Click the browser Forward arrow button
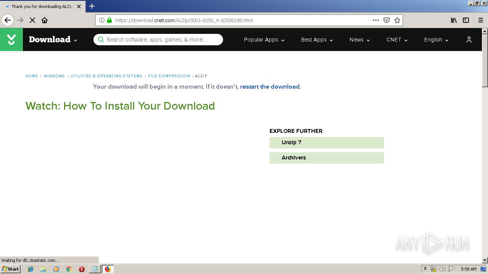Screen dimensions: 488x274 [x=21, y=20]
